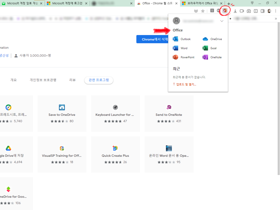
Task: Click the grayed heart icon in the address bar
Action: [x=196, y=11]
